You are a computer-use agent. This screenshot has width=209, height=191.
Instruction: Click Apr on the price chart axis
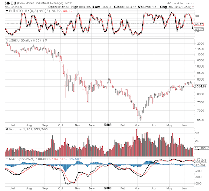coord(154,125)
